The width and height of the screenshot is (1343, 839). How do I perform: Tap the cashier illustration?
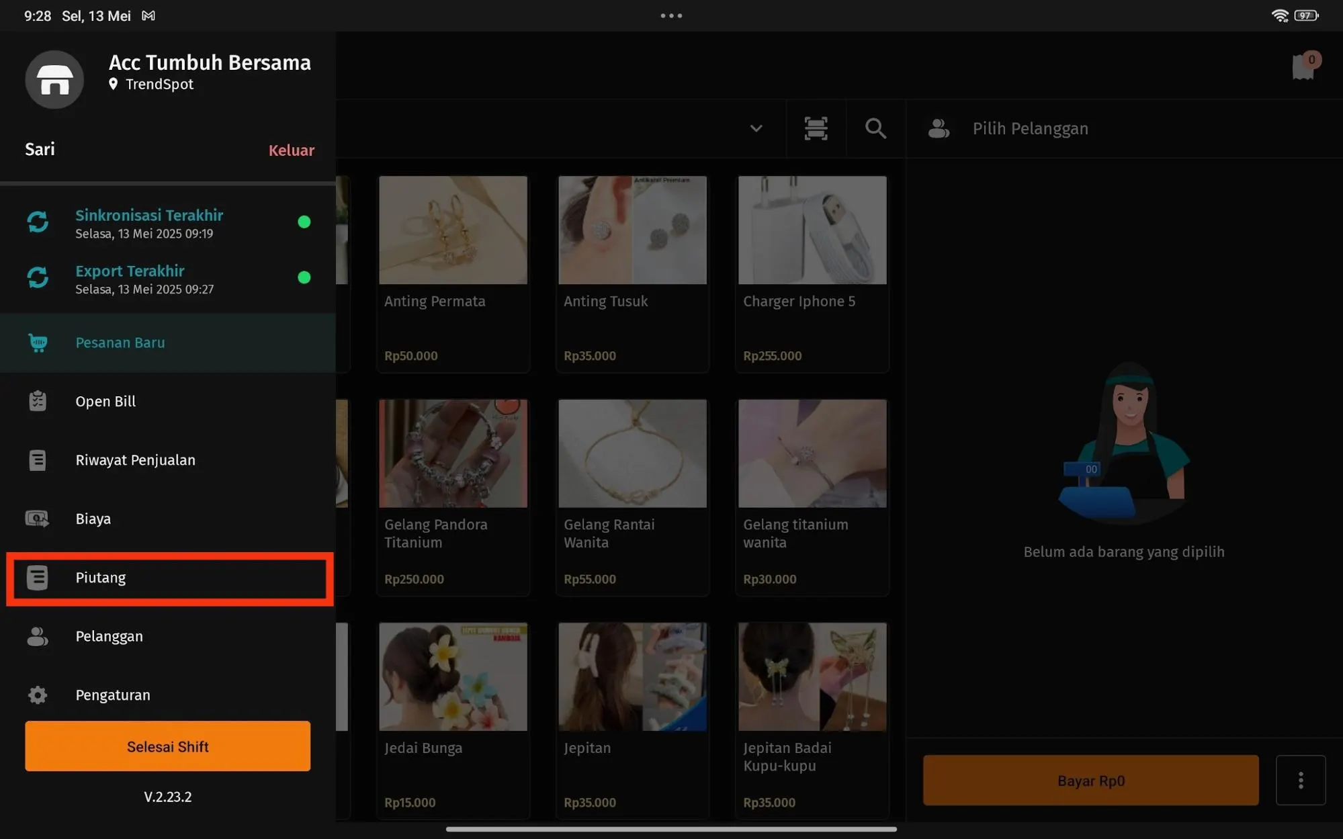1124,443
